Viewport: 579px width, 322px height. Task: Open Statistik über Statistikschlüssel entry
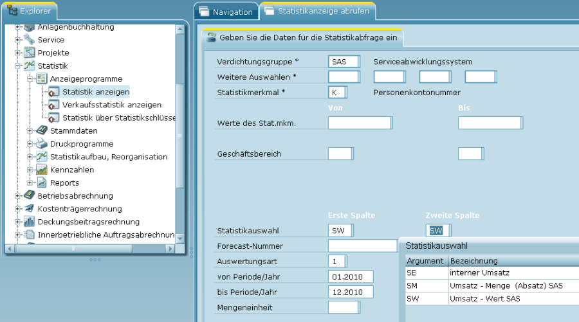click(118, 118)
